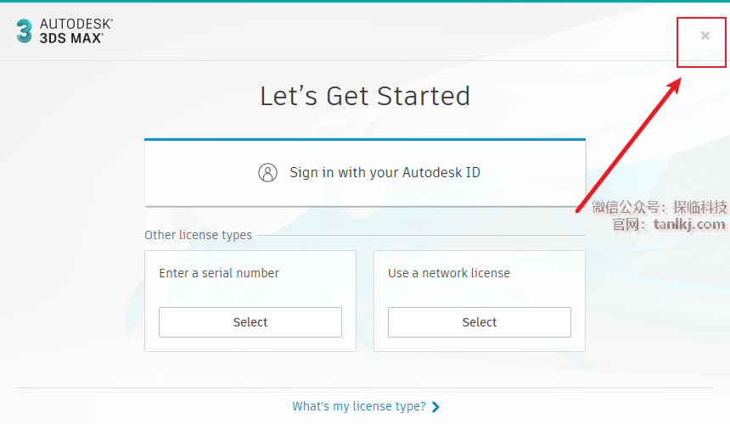The image size is (730, 424).
Task: Sign in with your Autodesk ID
Action: coord(385,173)
